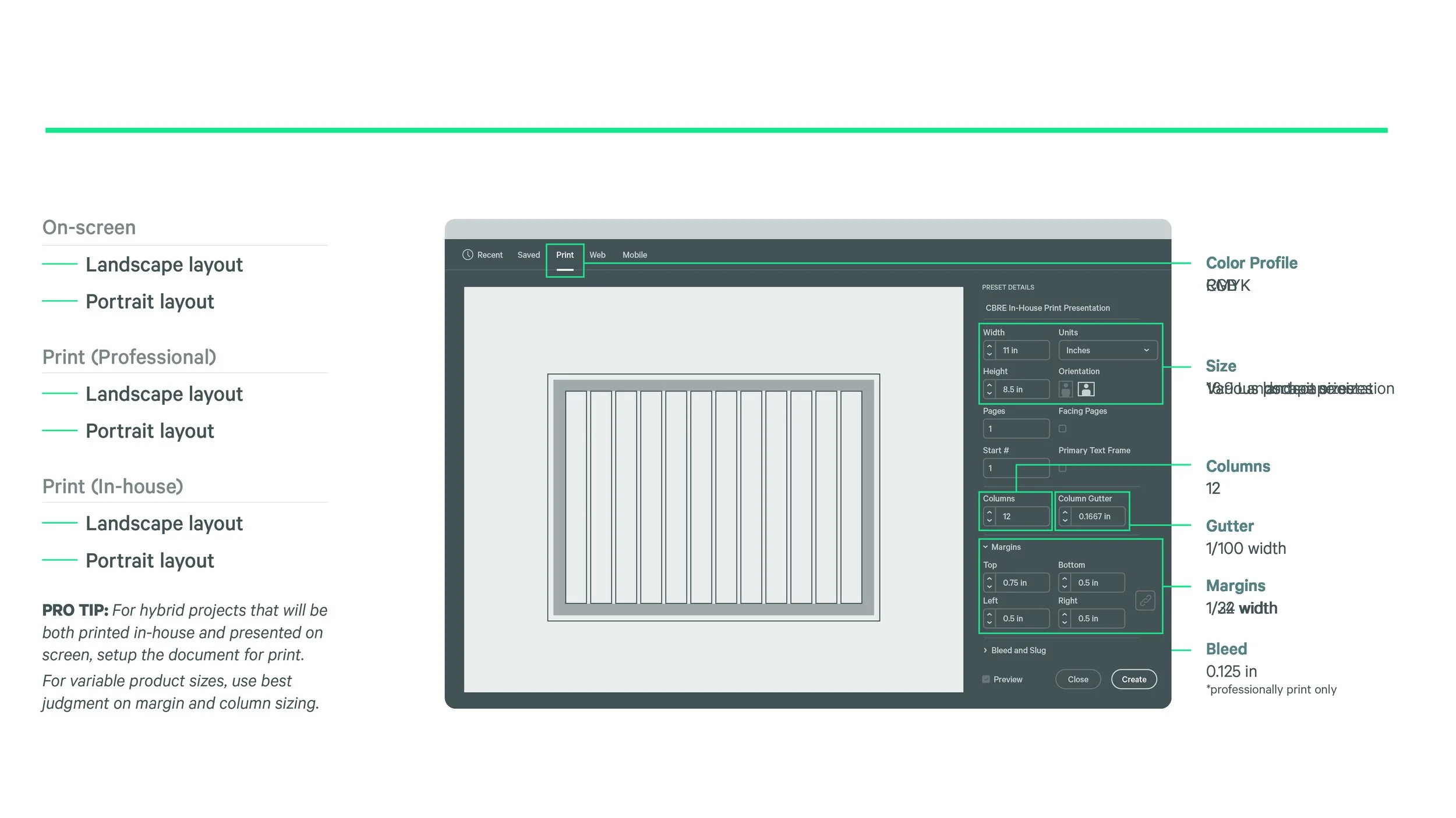
Task: Click the Color Profile annotation heading
Action: pyautogui.click(x=1252, y=263)
